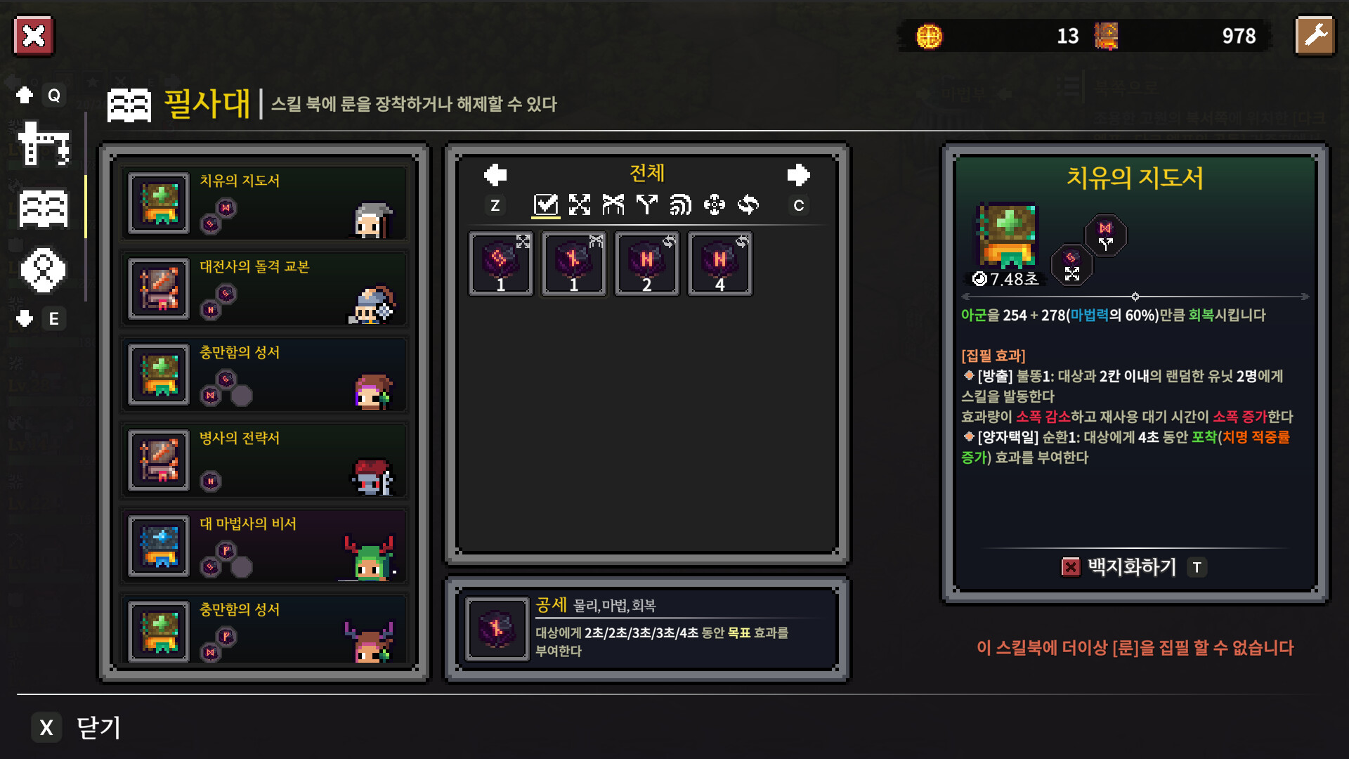Filter runes by cycle arrows icon
Viewport: 1349px width, 759px height.
coord(748,205)
